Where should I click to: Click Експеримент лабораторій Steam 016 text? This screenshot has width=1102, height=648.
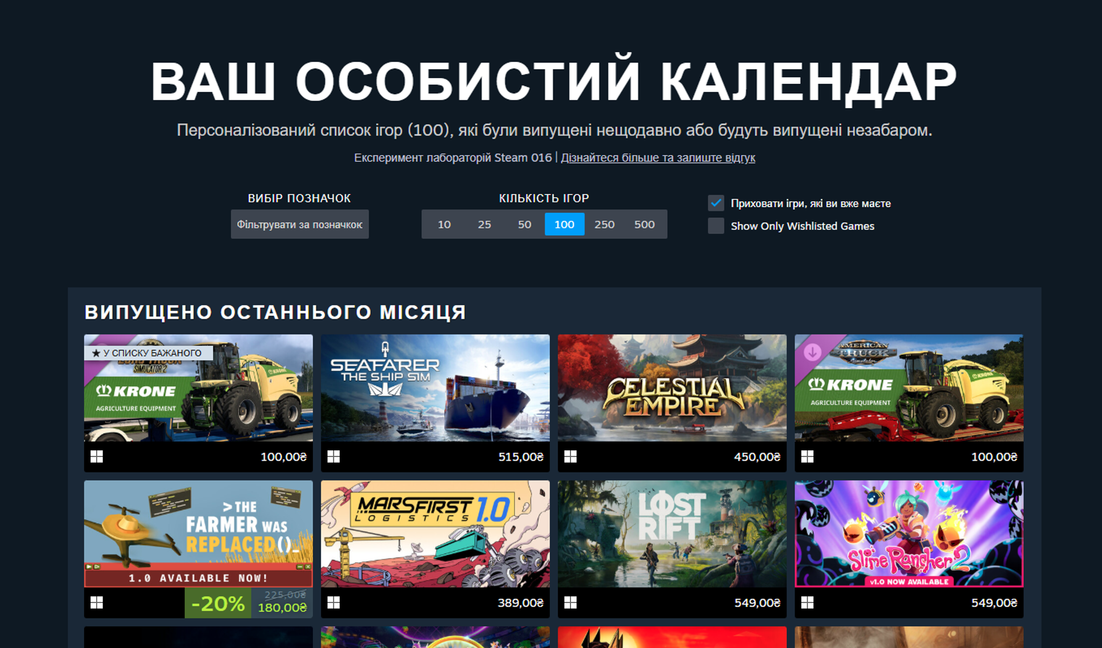pyautogui.click(x=453, y=158)
